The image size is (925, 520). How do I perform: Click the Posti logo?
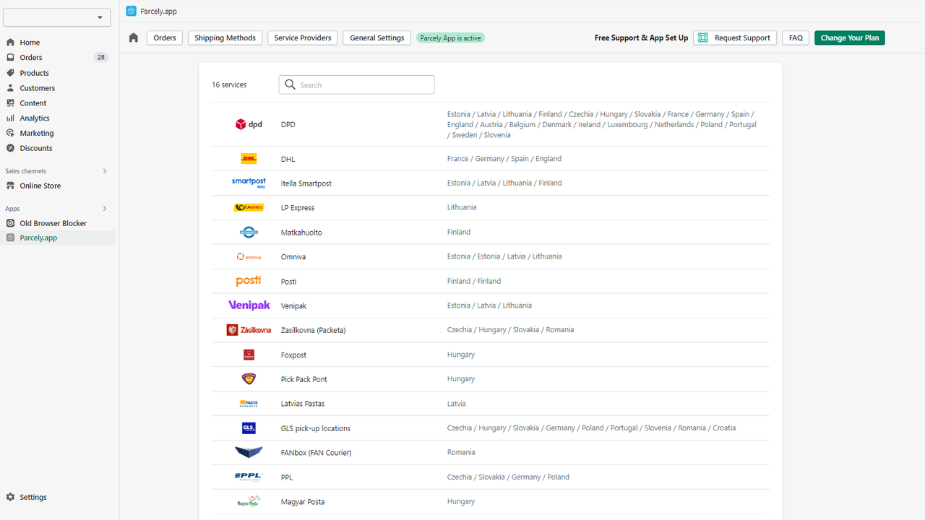click(249, 281)
